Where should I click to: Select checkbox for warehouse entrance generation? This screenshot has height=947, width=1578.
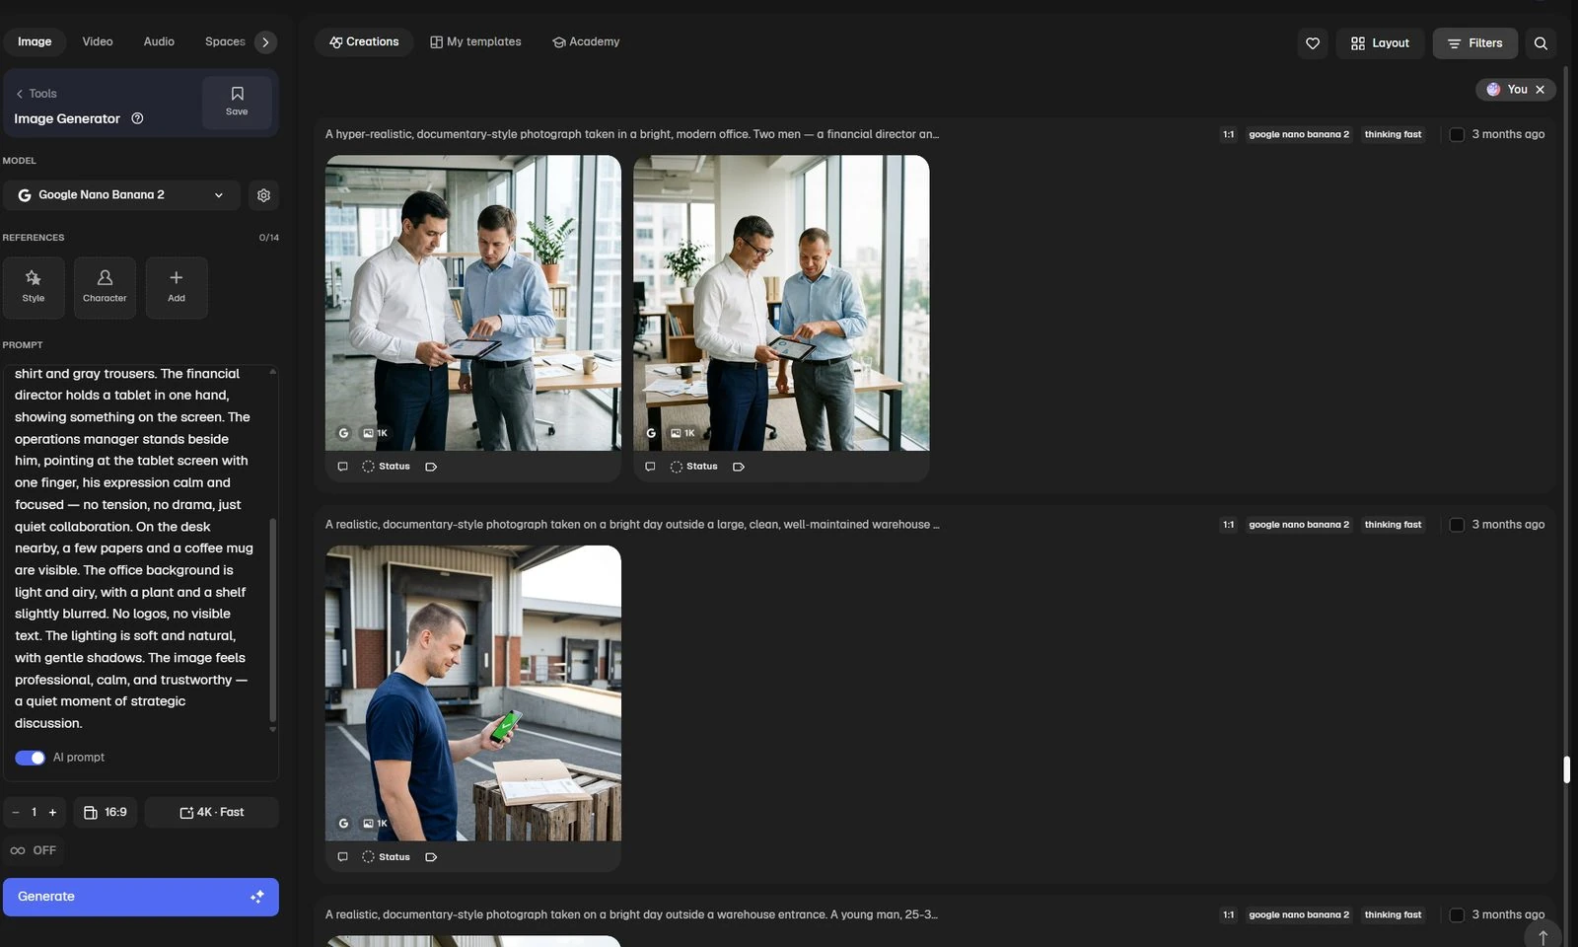[1457, 915]
